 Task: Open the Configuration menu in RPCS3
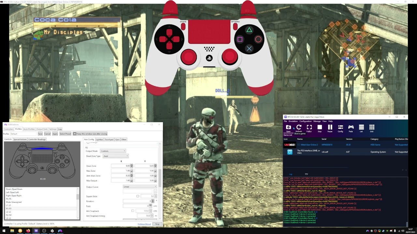tap(306, 121)
